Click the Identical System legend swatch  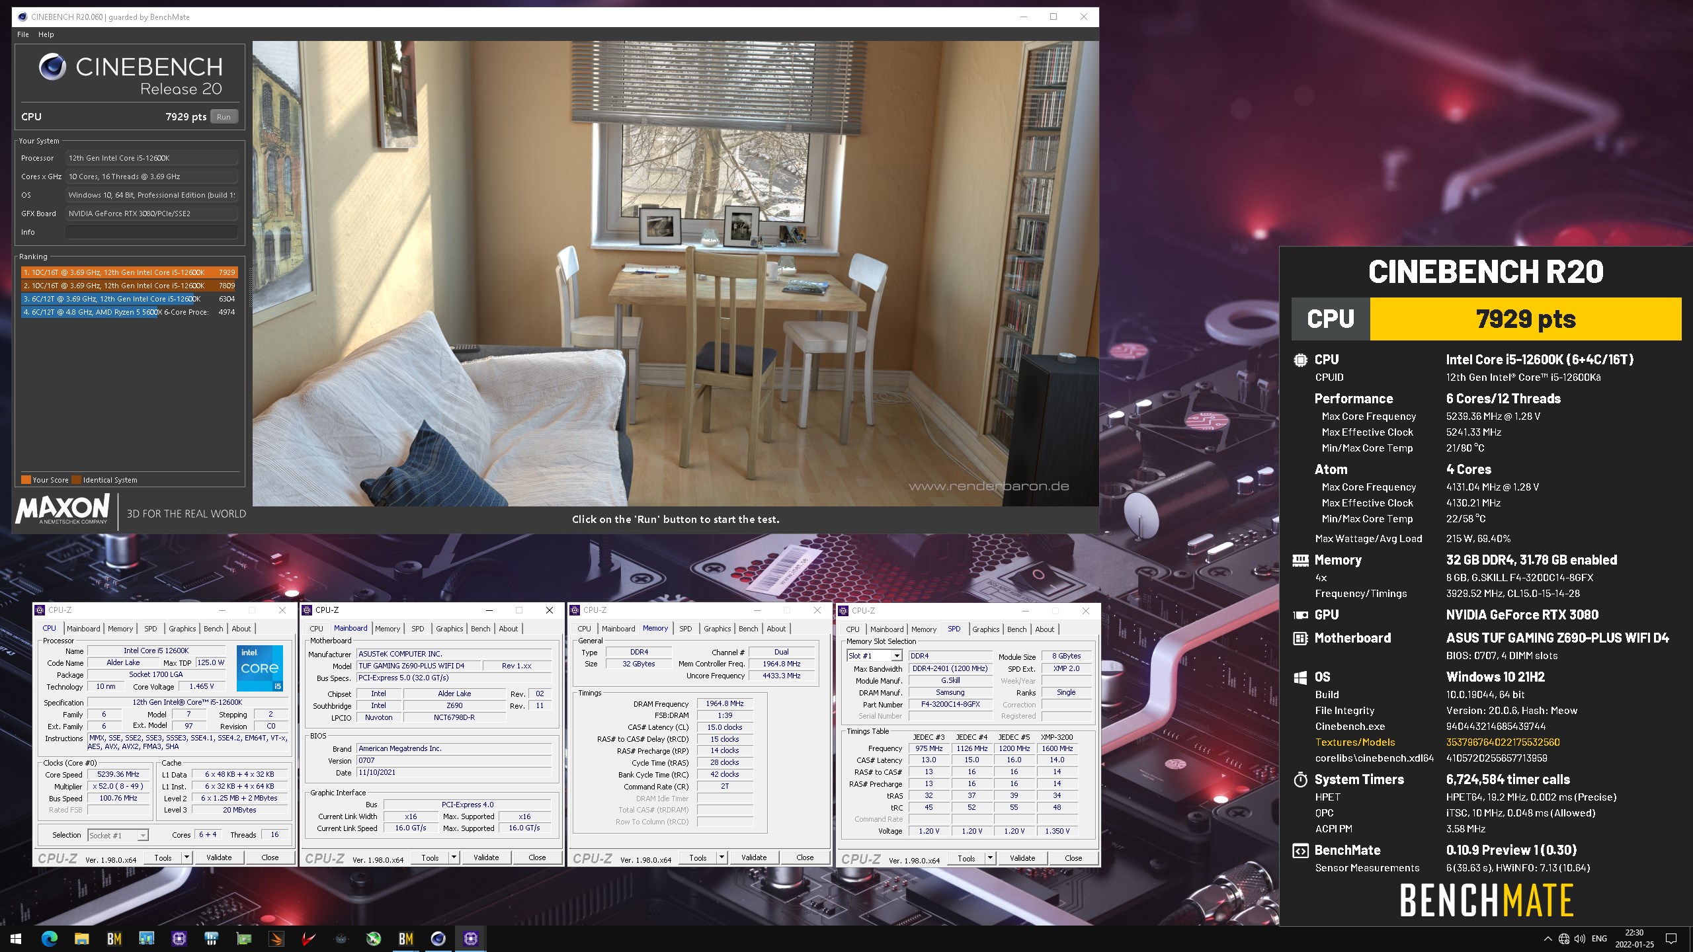point(77,480)
